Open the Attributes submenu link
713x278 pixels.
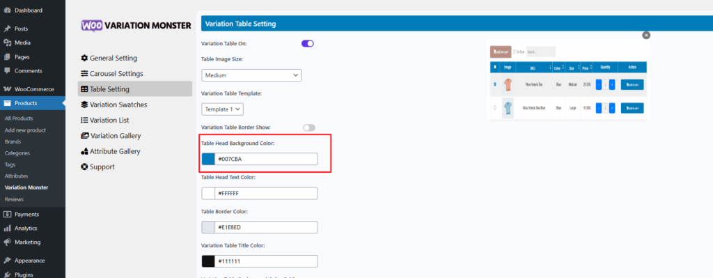click(x=17, y=176)
